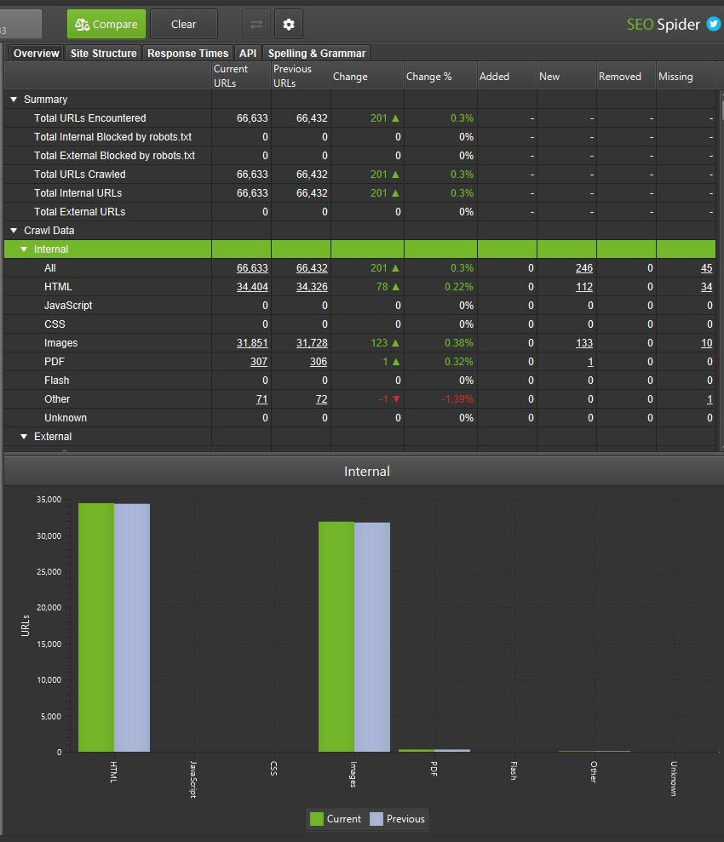Screen dimensions: 724x842
Task: Open the 34 Missing HTML URLs link
Action: (706, 287)
